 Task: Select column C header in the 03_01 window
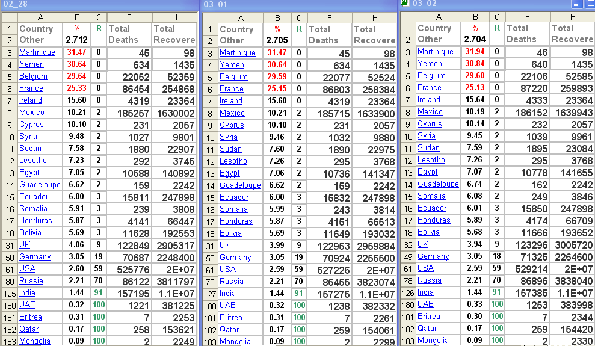[x=299, y=18]
